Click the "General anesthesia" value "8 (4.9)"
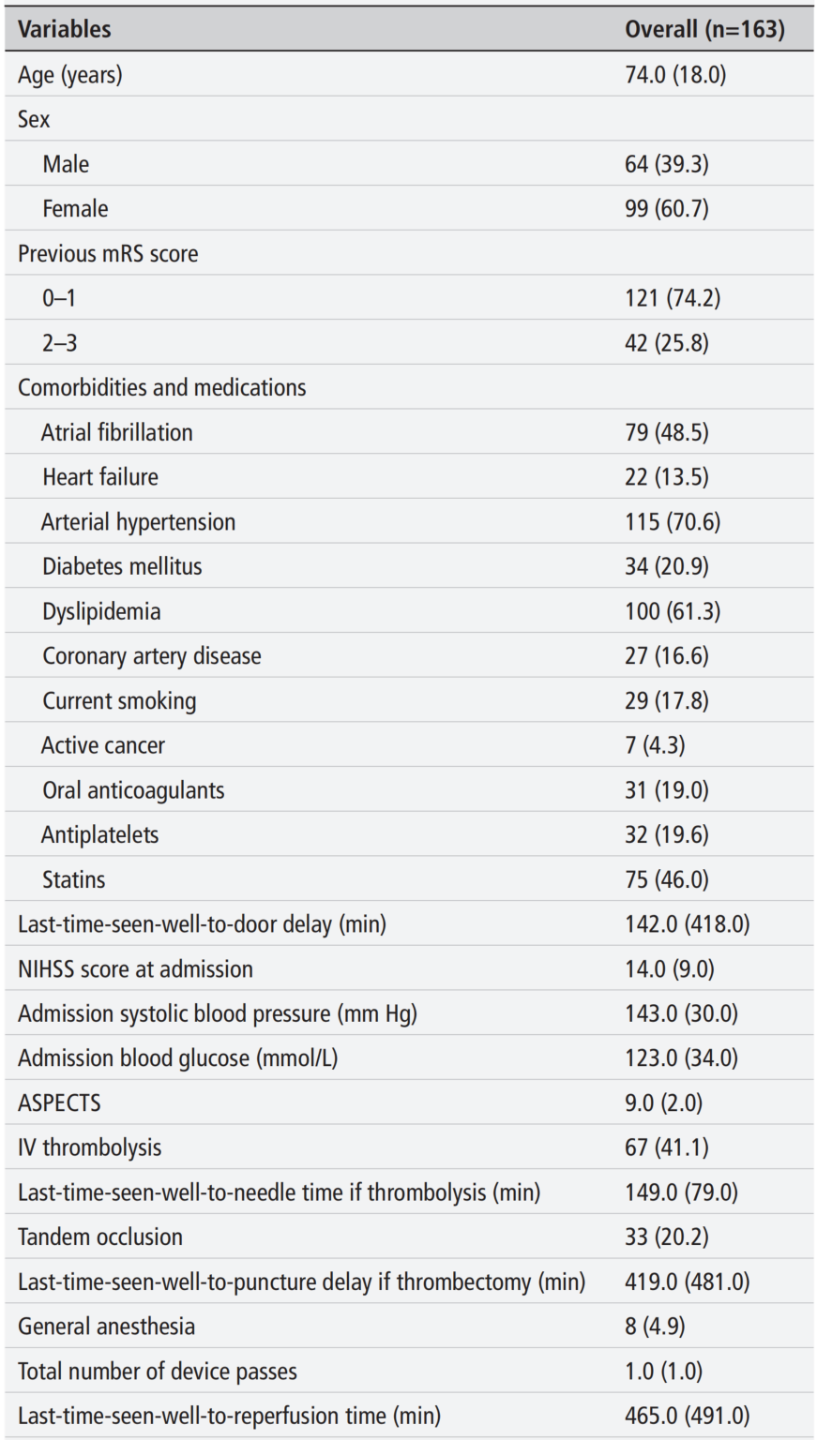 pos(655,1327)
